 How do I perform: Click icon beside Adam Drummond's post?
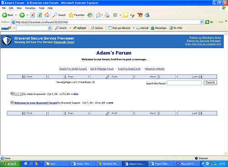tap(12, 94)
